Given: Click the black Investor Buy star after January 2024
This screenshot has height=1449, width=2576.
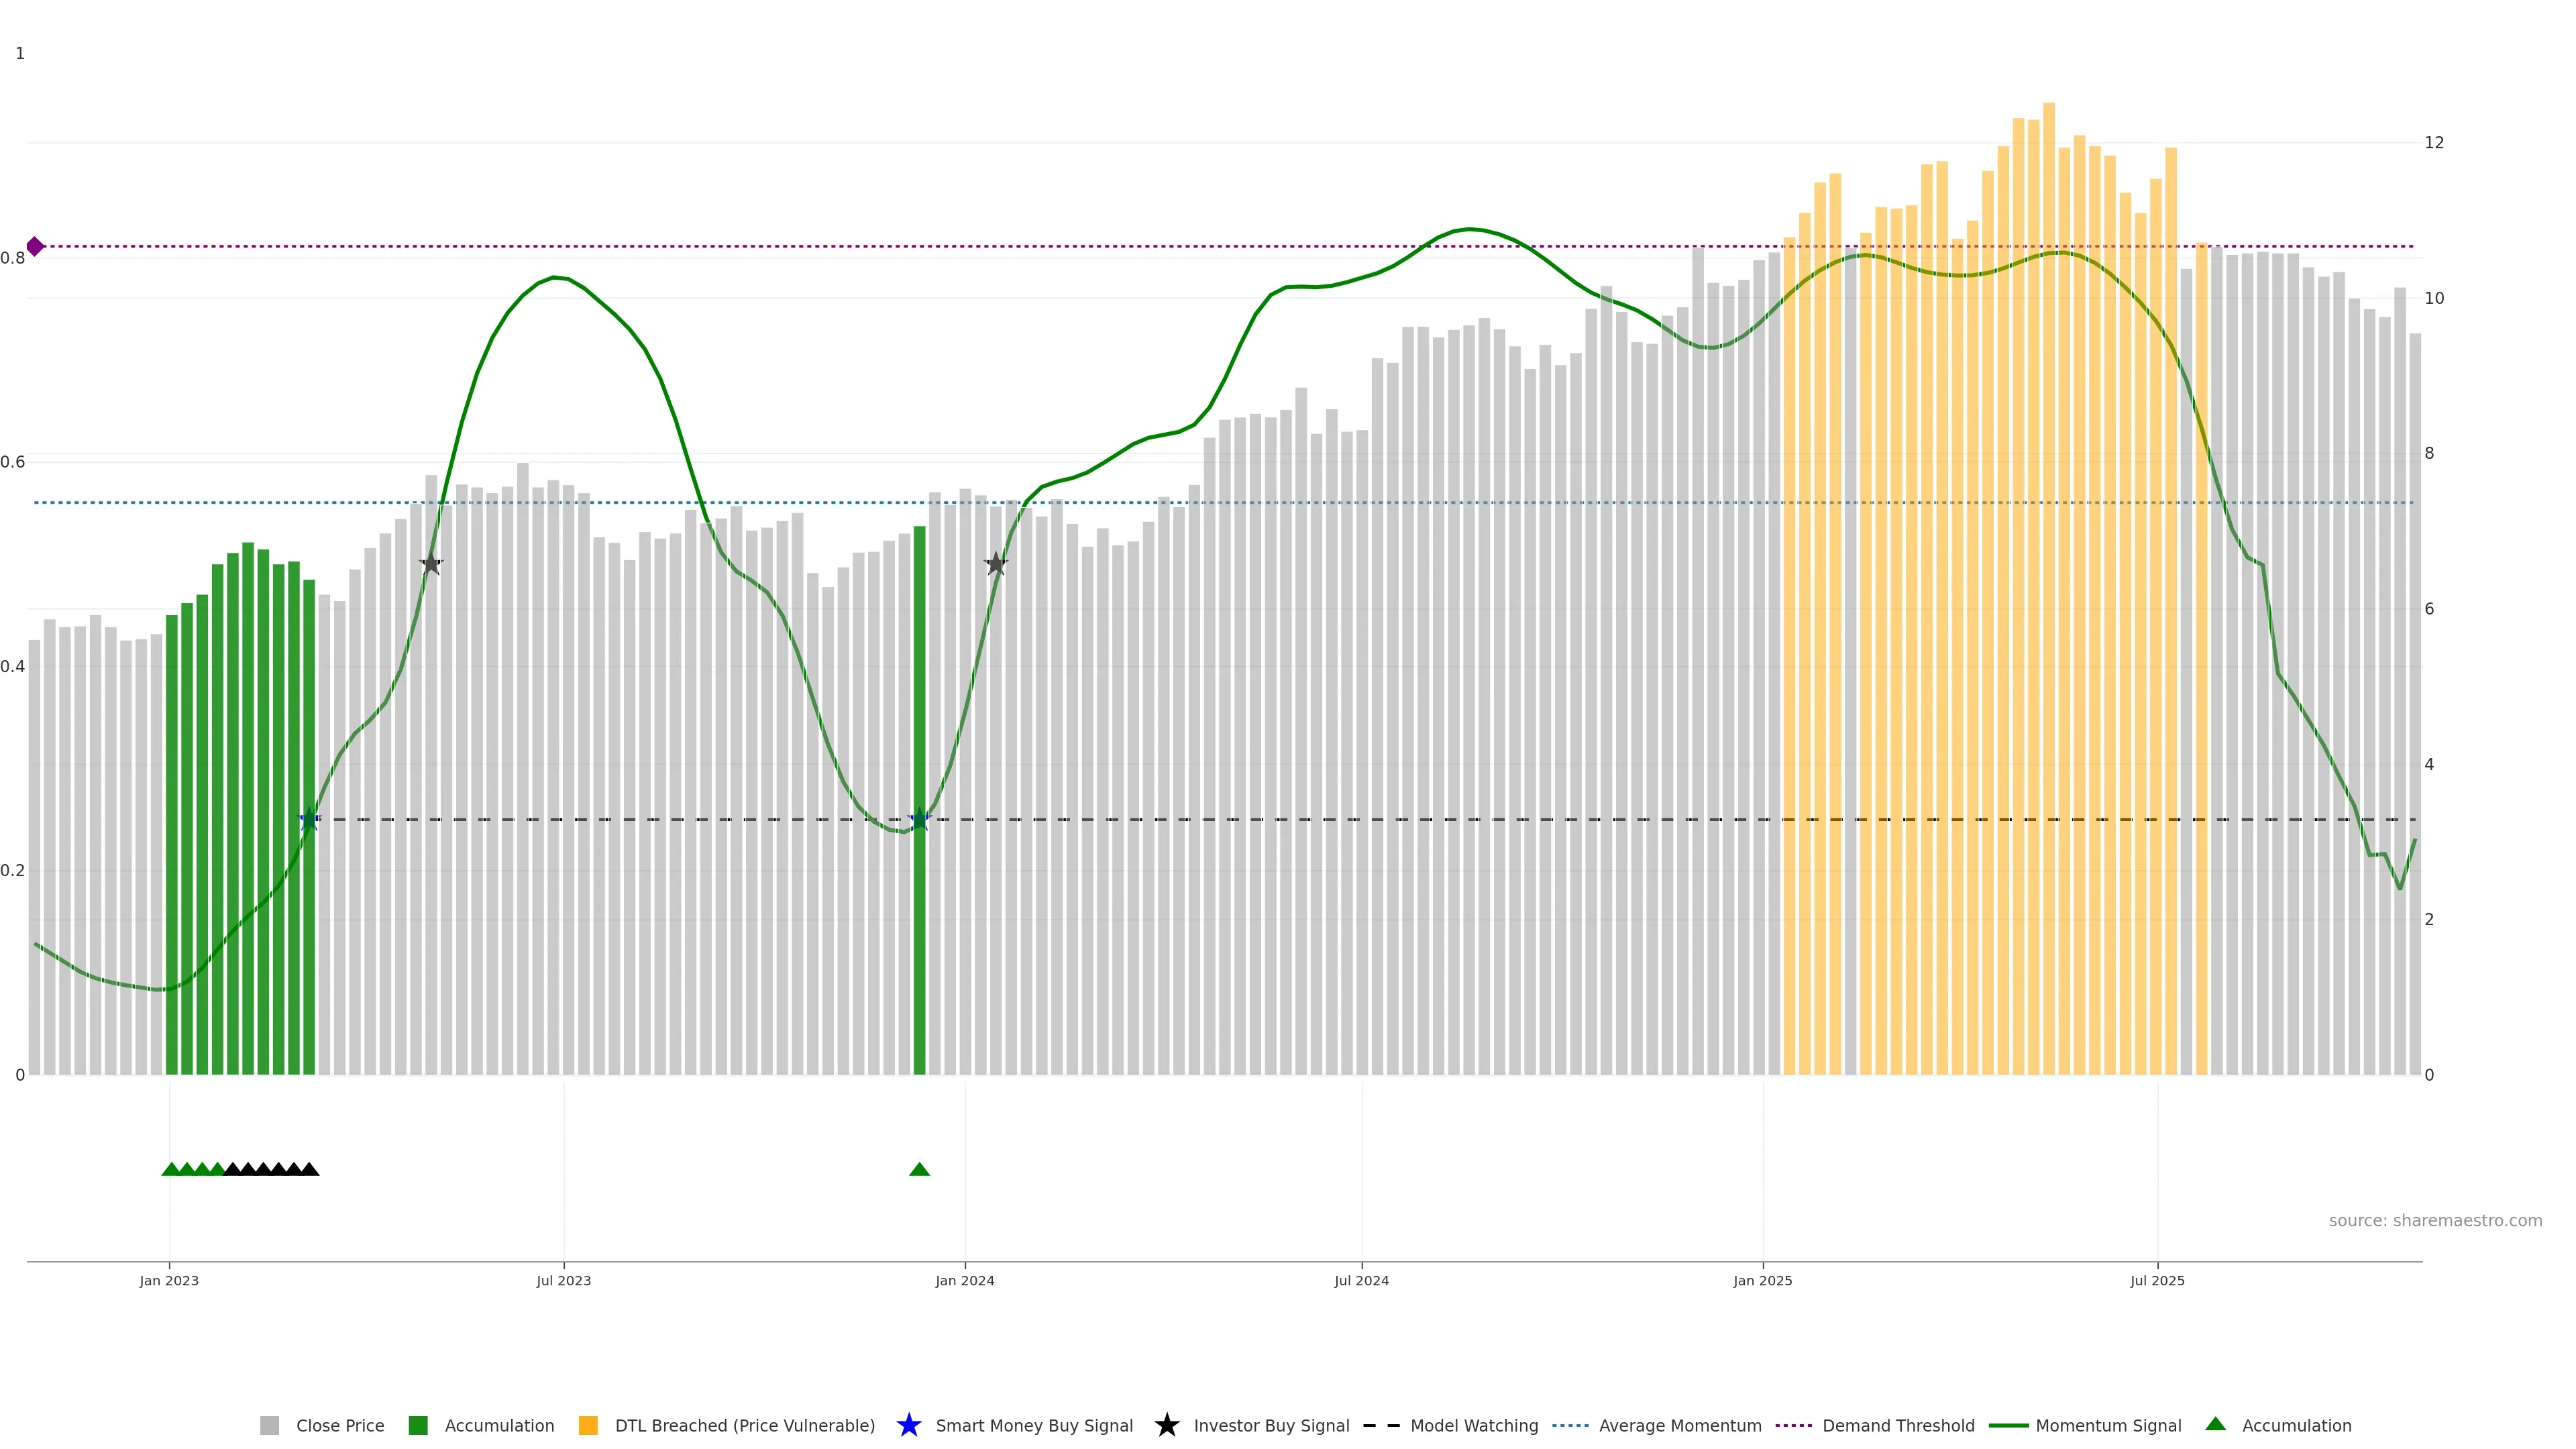Looking at the screenshot, I should [995, 564].
